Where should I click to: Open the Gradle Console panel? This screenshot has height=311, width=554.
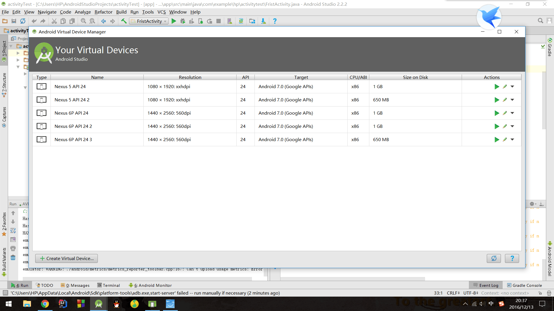[524, 285]
